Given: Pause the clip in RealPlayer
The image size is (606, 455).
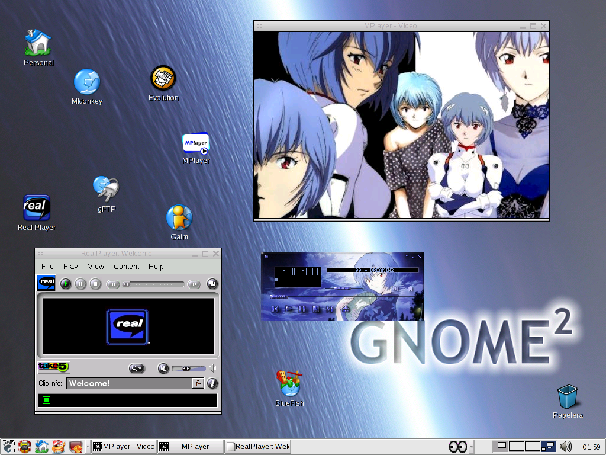Looking at the screenshot, I should 80,284.
